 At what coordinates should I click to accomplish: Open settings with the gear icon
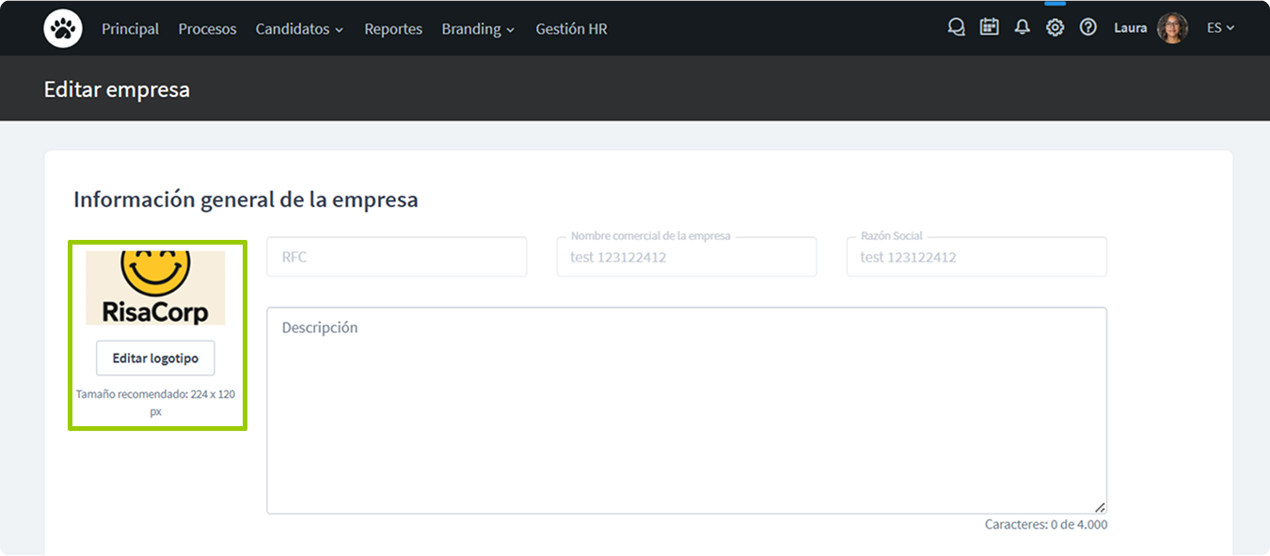[x=1055, y=28]
